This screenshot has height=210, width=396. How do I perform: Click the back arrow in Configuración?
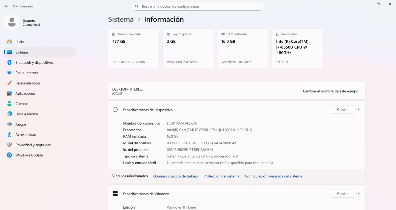tap(6, 6)
